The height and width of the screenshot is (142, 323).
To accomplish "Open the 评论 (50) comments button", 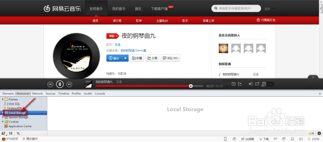I will coord(170,58).
